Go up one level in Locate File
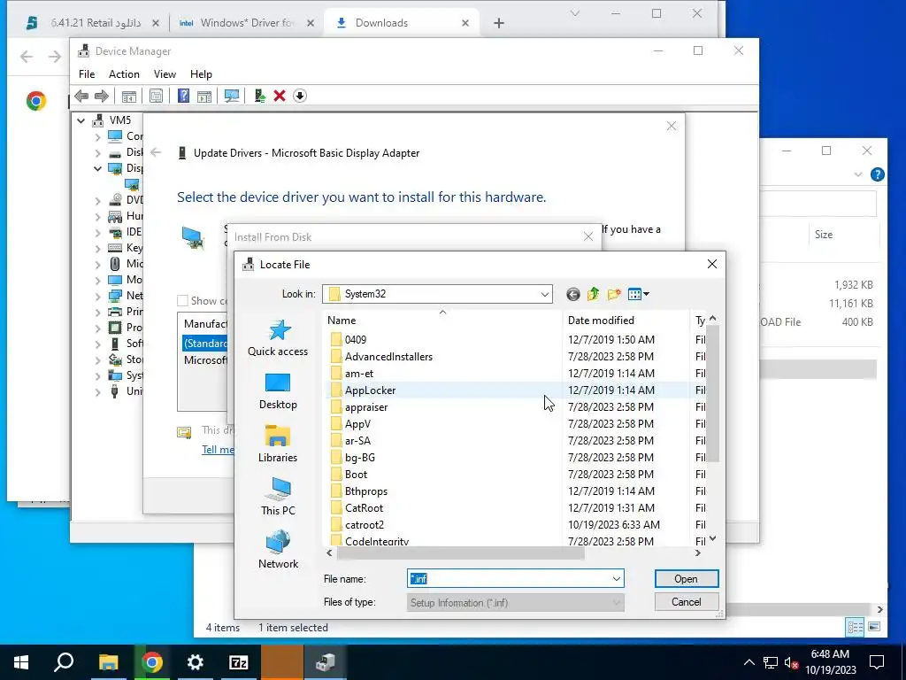 pyautogui.click(x=594, y=294)
